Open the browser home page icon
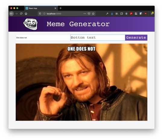The height and width of the screenshot is (140, 163). tap(26, 13)
